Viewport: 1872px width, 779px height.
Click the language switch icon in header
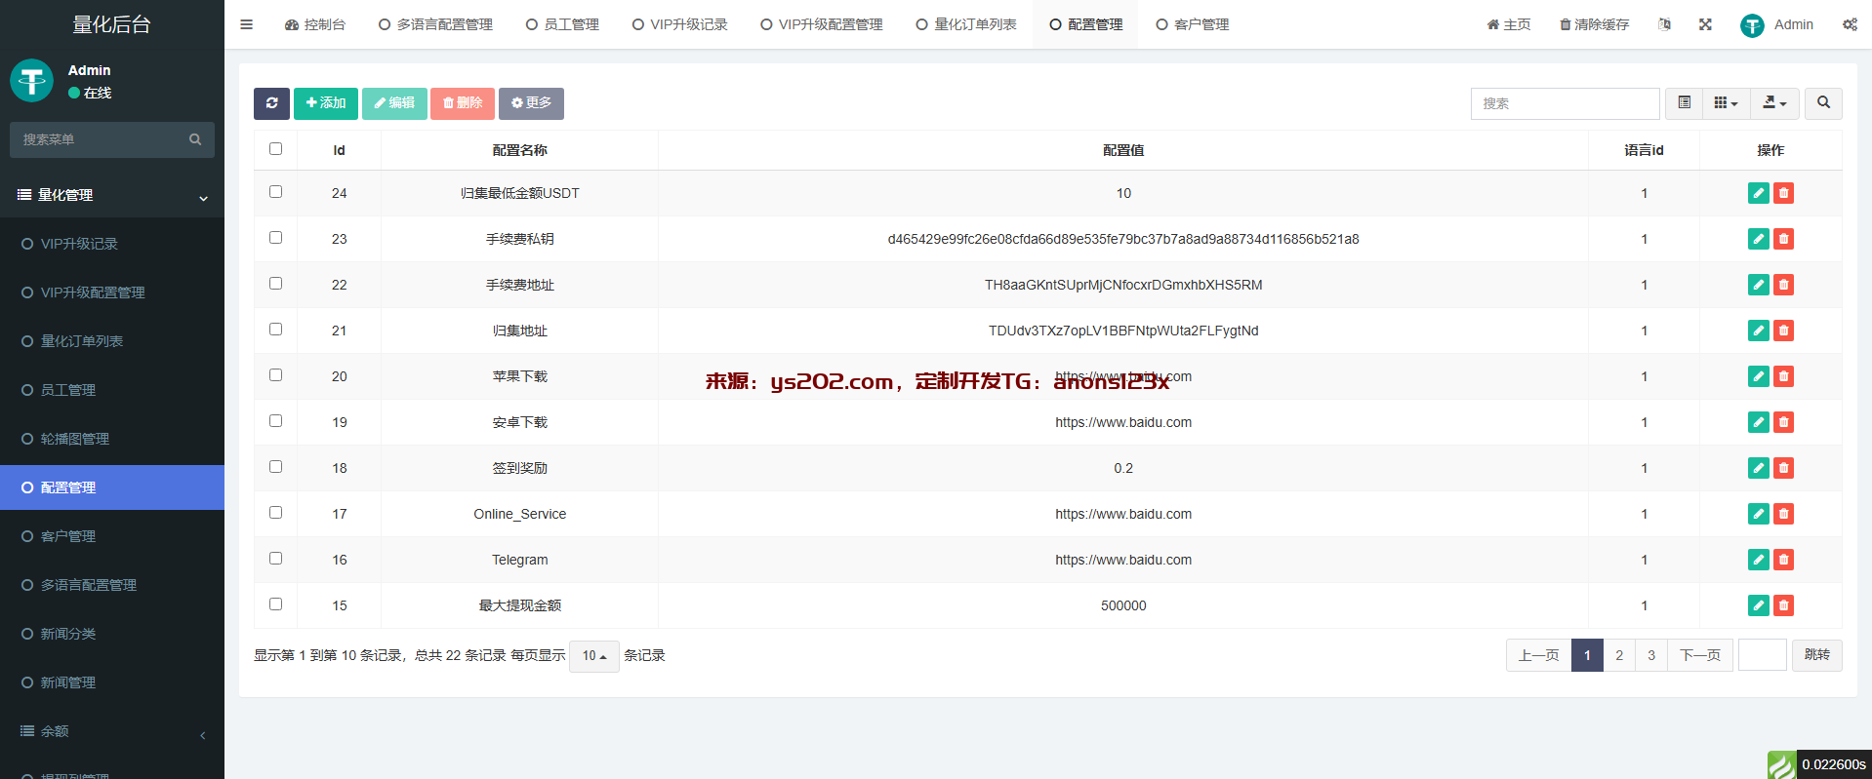[1664, 24]
